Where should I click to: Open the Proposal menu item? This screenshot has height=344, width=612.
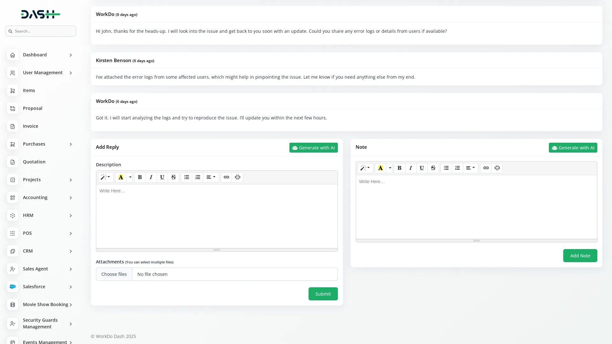coord(33,108)
